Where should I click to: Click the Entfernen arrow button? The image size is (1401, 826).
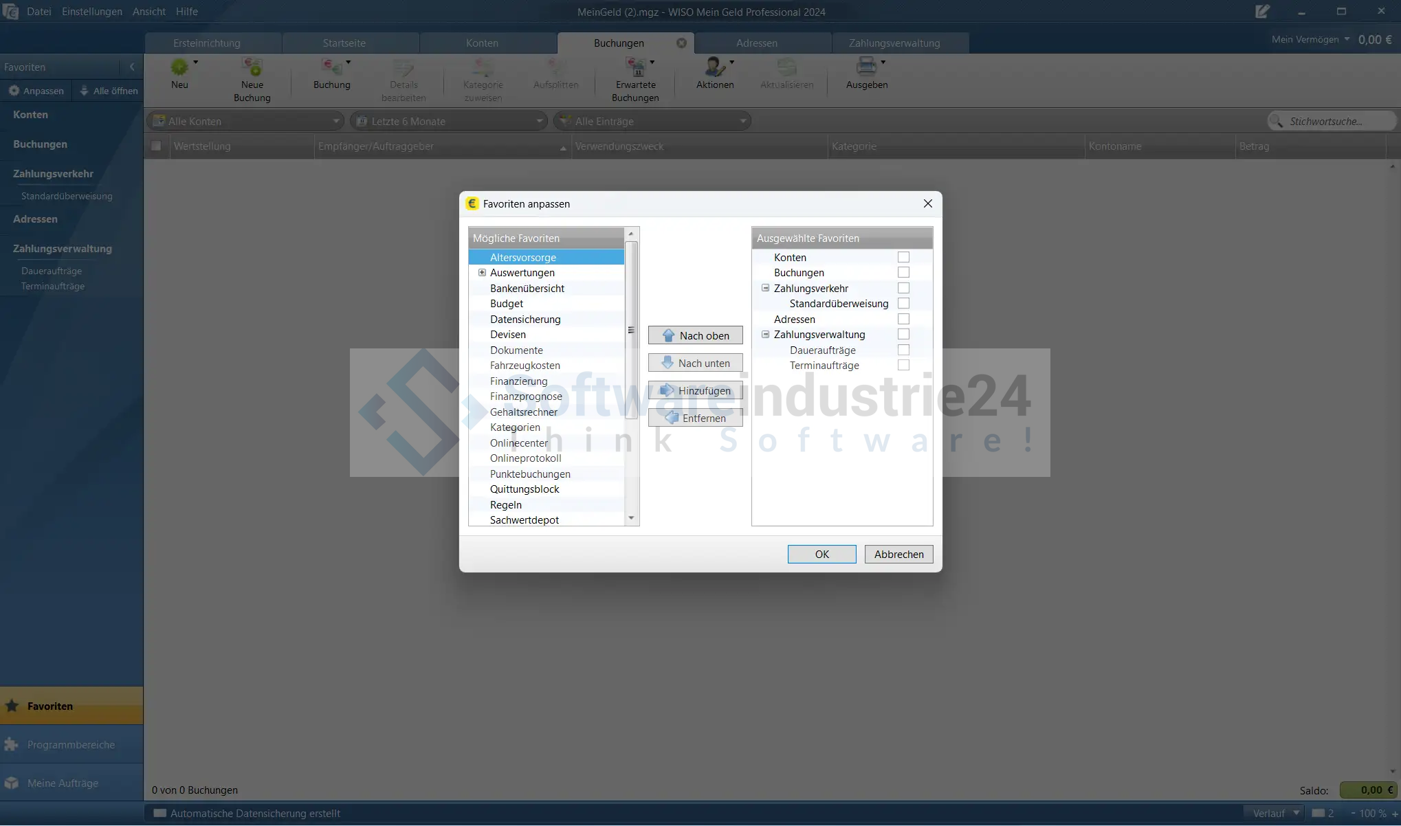(x=695, y=418)
